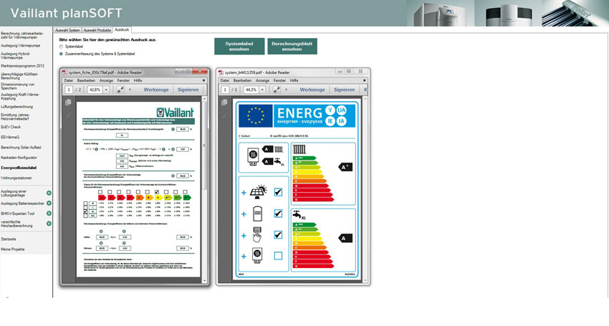The image size is (609, 326).
Task: Click the storage tank icon on energy label
Action: [258, 214]
